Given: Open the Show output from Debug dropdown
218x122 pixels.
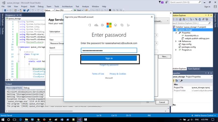Looking at the screenshot, I should (34, 88).
